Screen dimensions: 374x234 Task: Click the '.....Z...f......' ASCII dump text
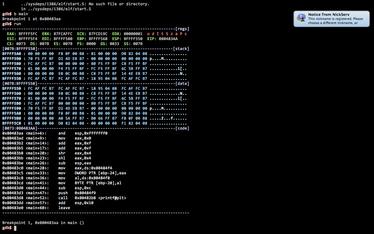tap(168, 118)
